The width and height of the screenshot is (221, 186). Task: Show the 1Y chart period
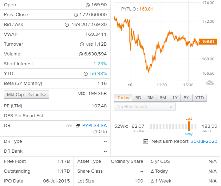(175, 98)
